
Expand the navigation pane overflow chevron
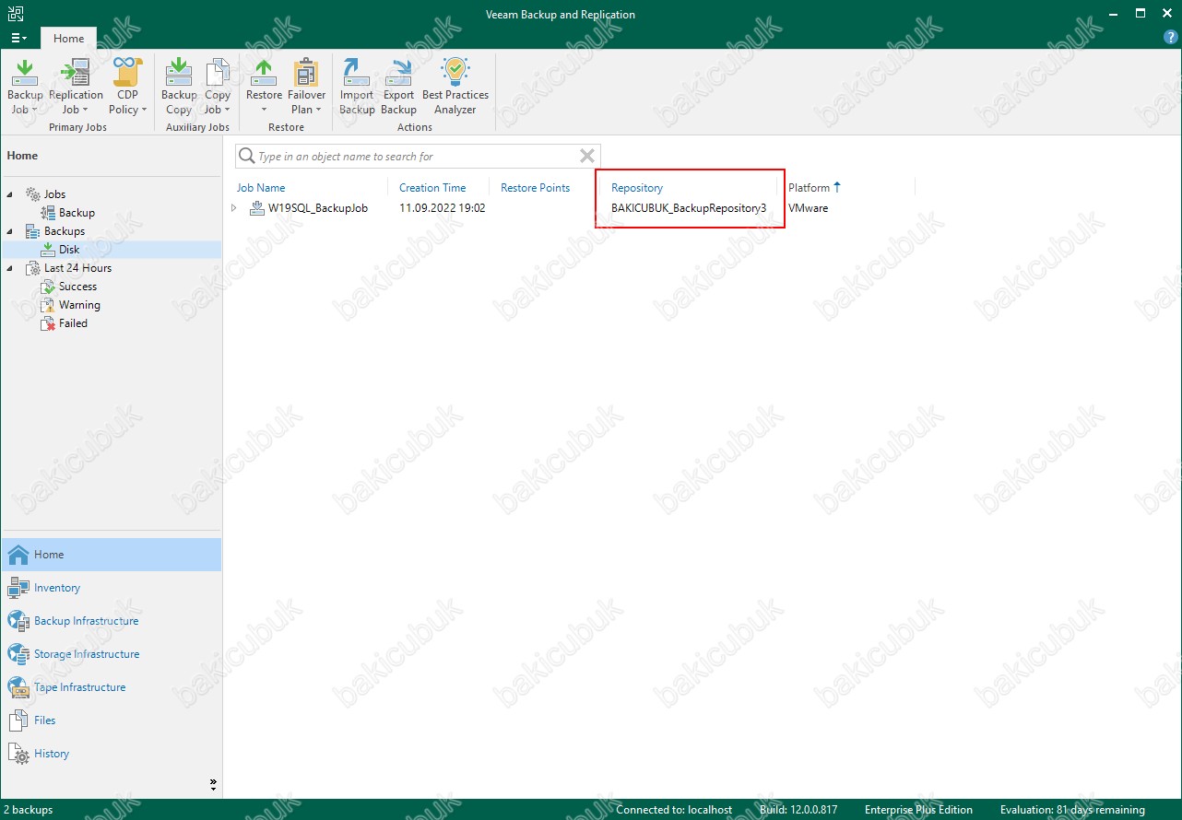point(213,785)
